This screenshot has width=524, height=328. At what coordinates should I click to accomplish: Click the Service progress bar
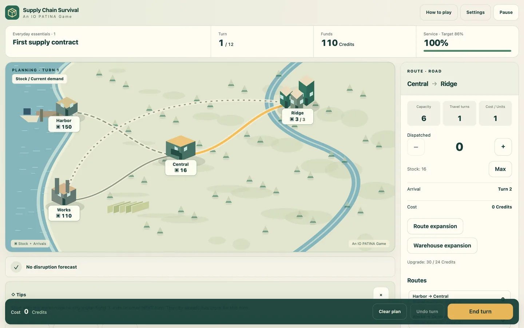[468, 51]
